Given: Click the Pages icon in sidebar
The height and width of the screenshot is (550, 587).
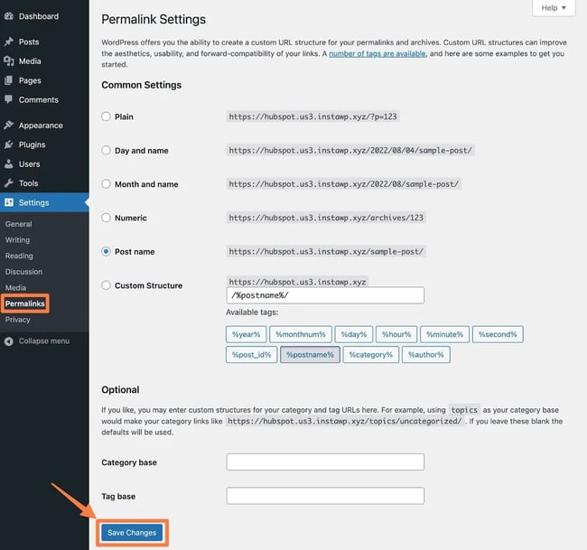Looking at the screenshot, I should pyautogui.click(x=9, y=80).
